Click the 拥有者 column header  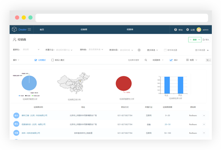pyautogui.click(x=193, y=107)
